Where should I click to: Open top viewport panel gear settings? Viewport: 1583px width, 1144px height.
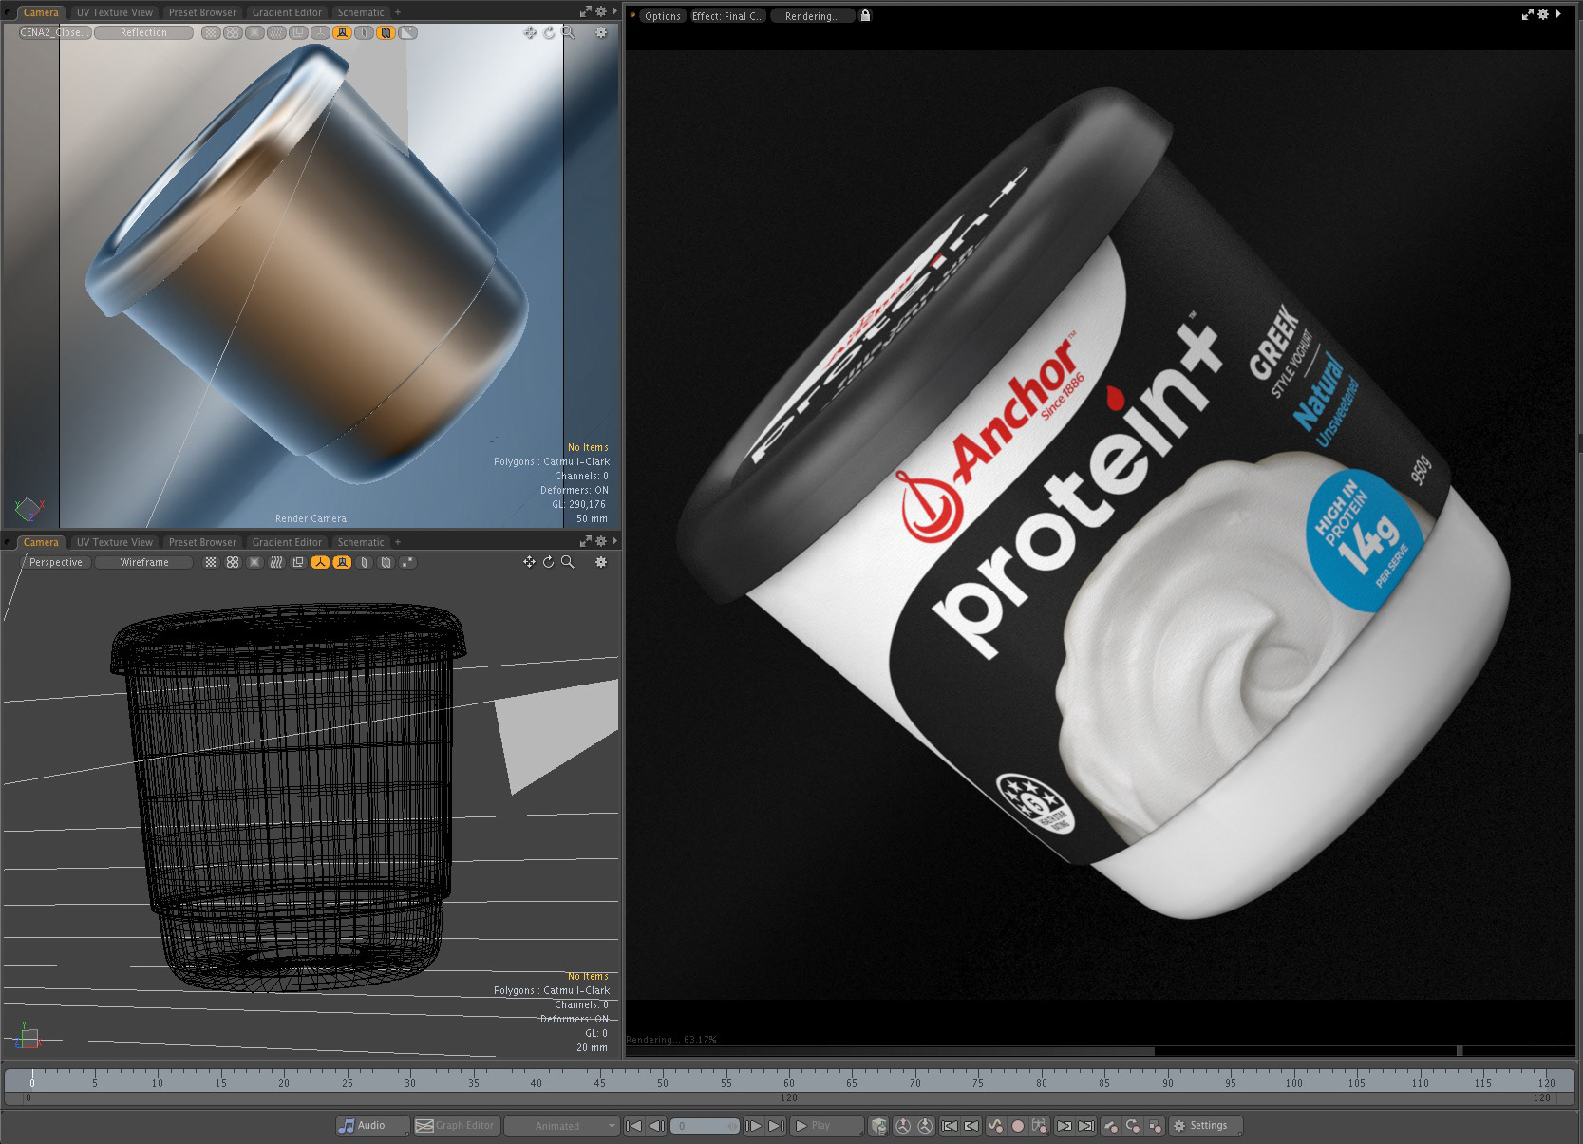tap(601, 11)
